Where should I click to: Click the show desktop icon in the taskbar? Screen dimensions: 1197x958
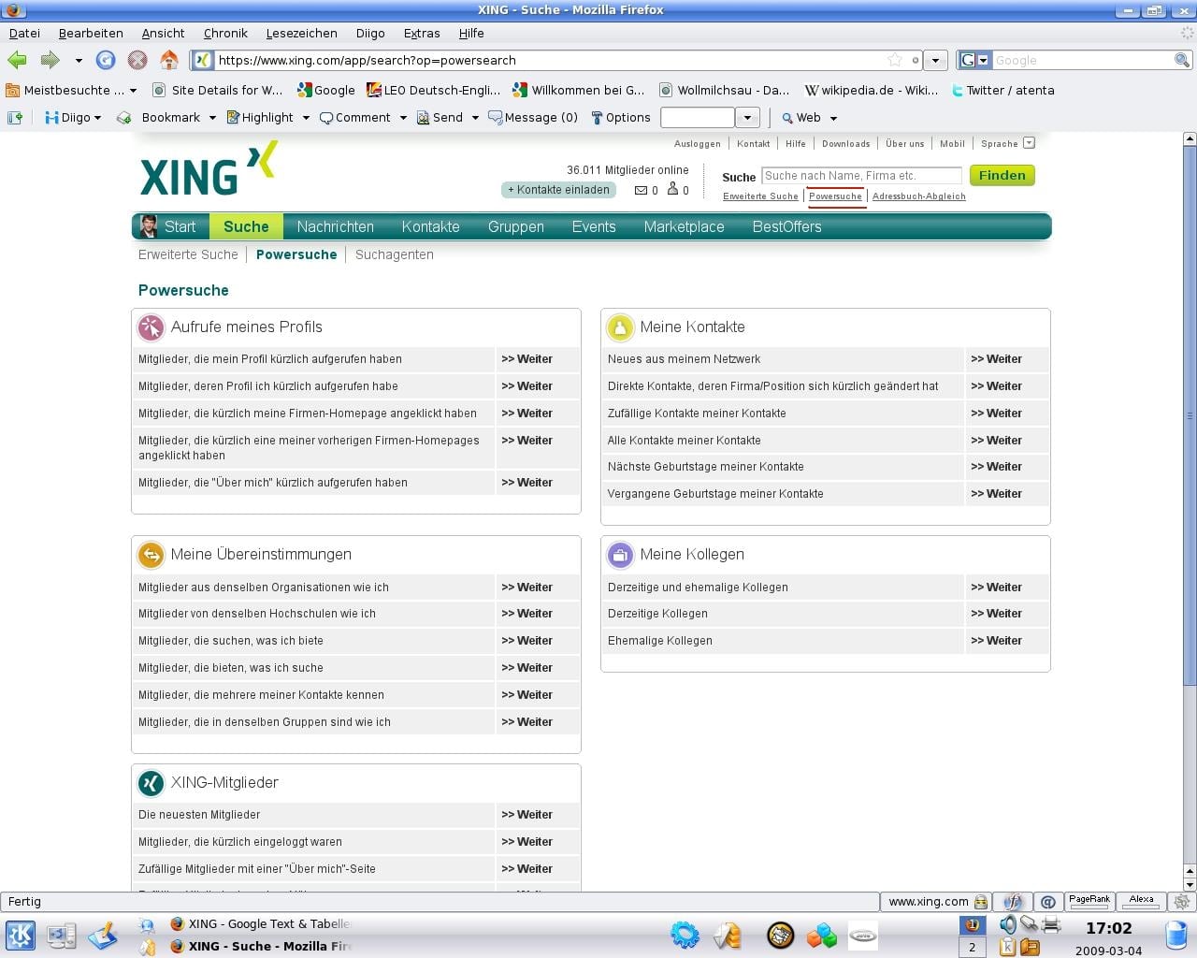(x=62, y=936)
